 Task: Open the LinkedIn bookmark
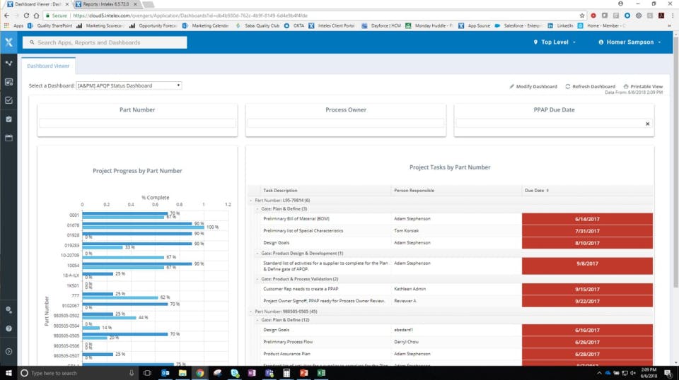pyautogui.click(x=561, y=26)
